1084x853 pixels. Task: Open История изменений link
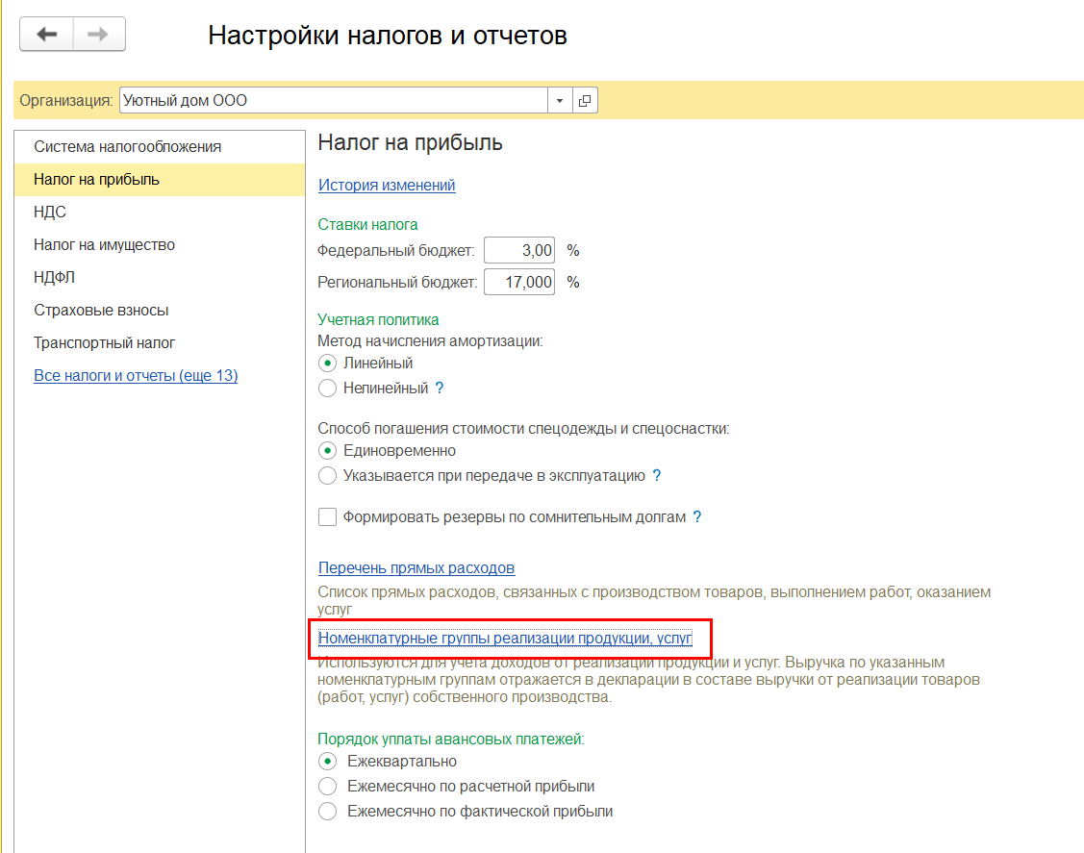387,186
